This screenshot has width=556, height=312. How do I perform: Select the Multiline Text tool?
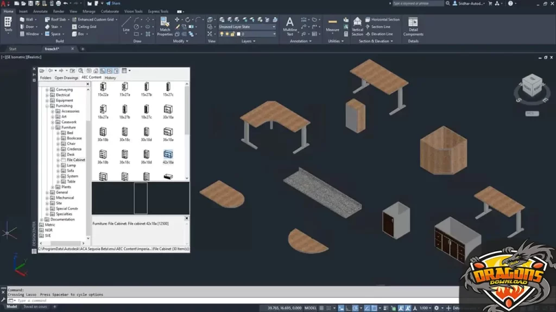(290, 27)
